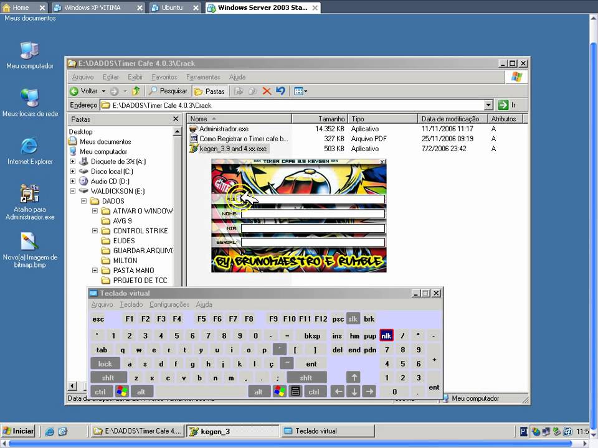Viewport: 598px width, 448px height.
Task: Open Internet Explorer desktop icon
Action: tap(30, 151)
